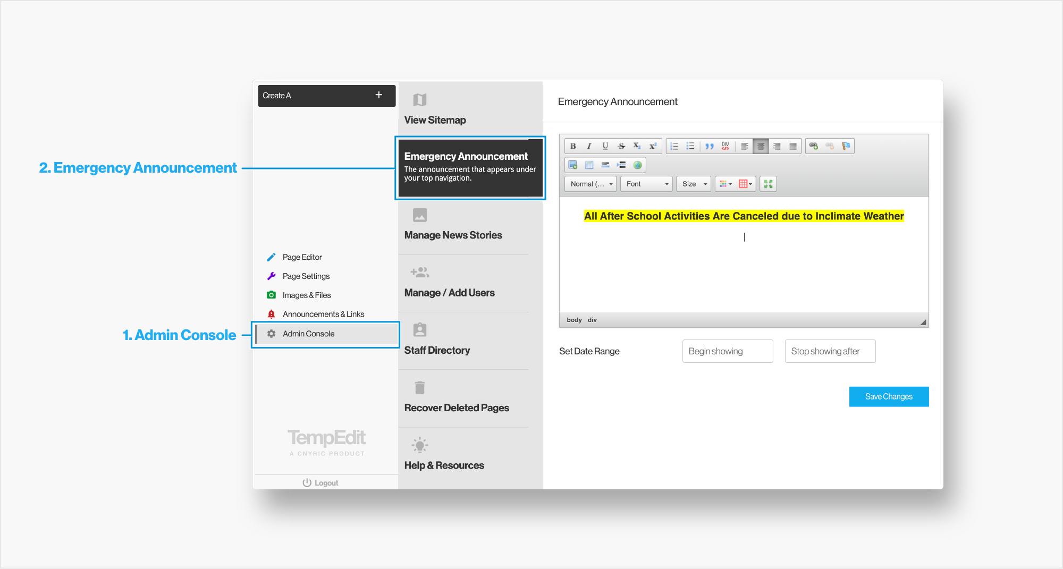Image resolution: width=1063 pixels, height=569 pixels.
Task: Click Save Changes button
Action: 889,396
